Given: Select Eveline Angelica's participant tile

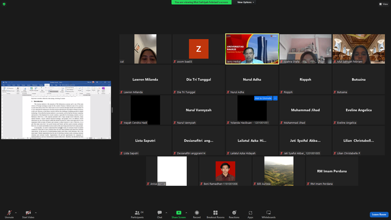Looking at the screenshot, I should [x=359, y=110].
